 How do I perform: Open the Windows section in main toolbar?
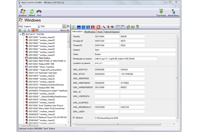coord(23,13)
